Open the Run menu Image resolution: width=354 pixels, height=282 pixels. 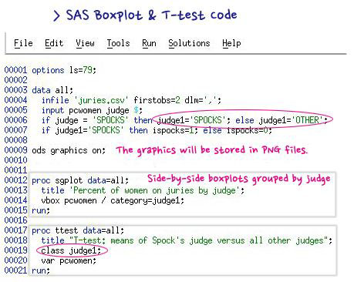(x=149, y=43)
